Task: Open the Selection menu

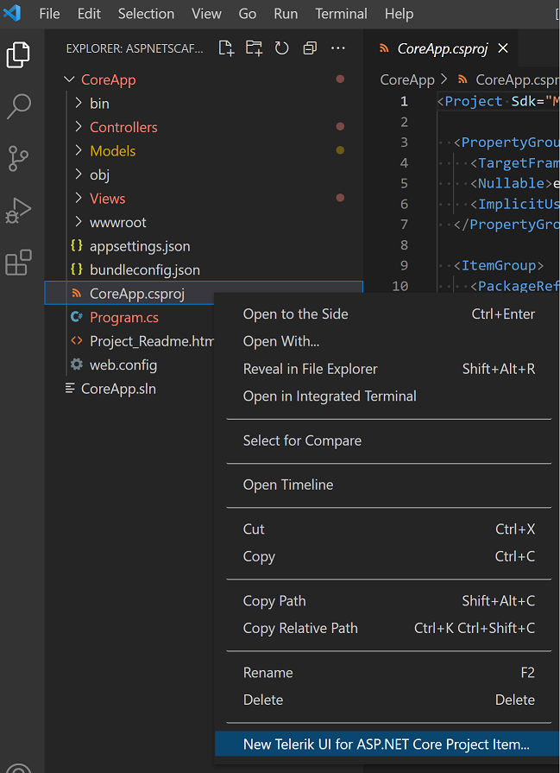Action: tap(146, 14)
